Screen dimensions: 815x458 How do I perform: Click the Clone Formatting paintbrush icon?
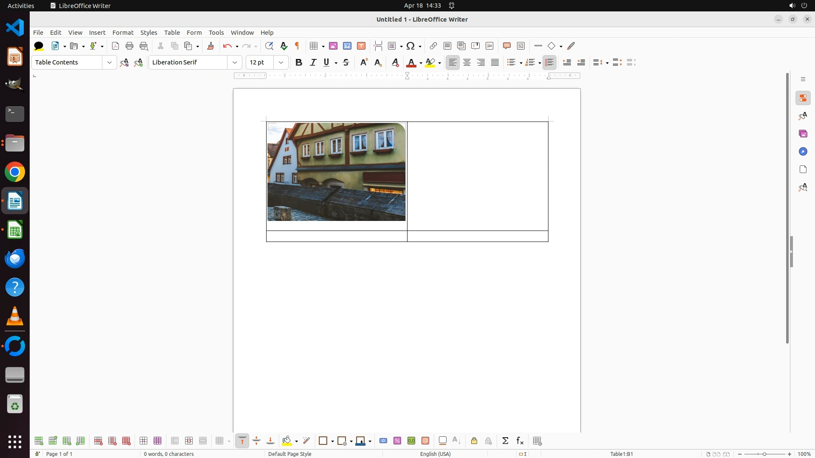point(211,46)
